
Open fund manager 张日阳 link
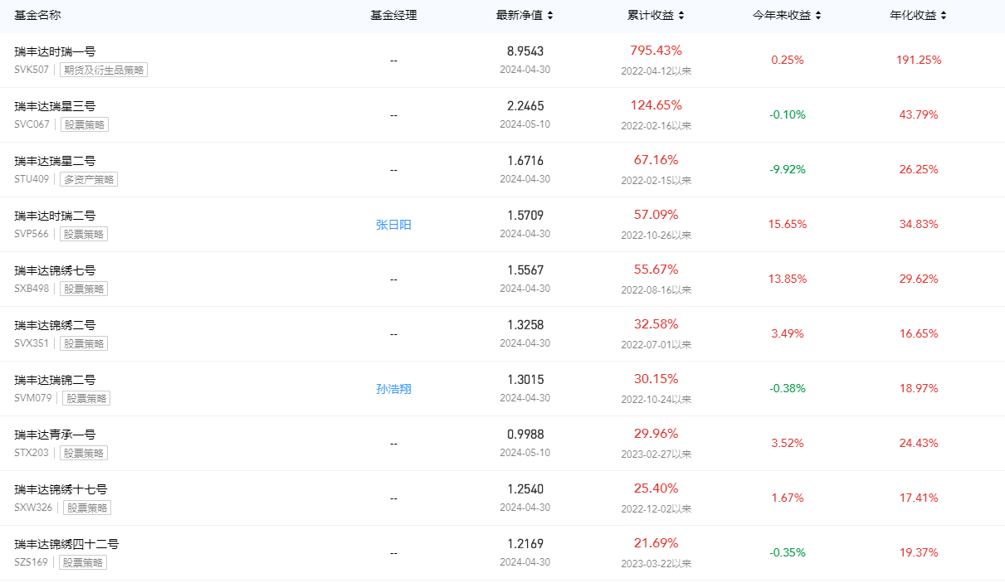393,224
